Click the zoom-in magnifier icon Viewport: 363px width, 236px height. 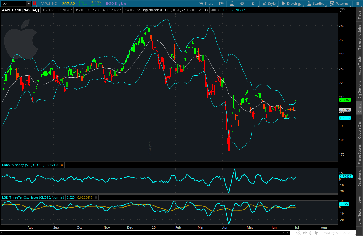click(x=299, y=233)
